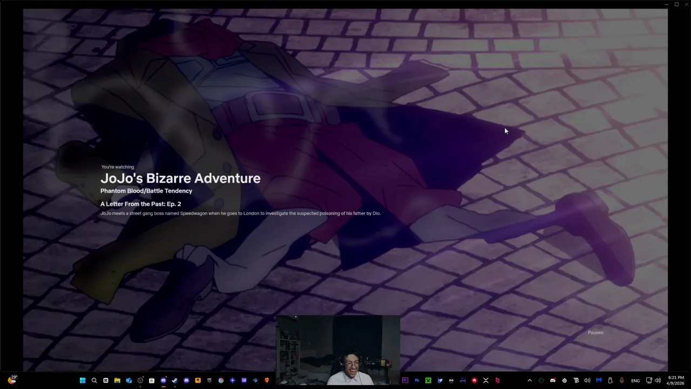Switch to Steam in the taskbar

(174, 380)
